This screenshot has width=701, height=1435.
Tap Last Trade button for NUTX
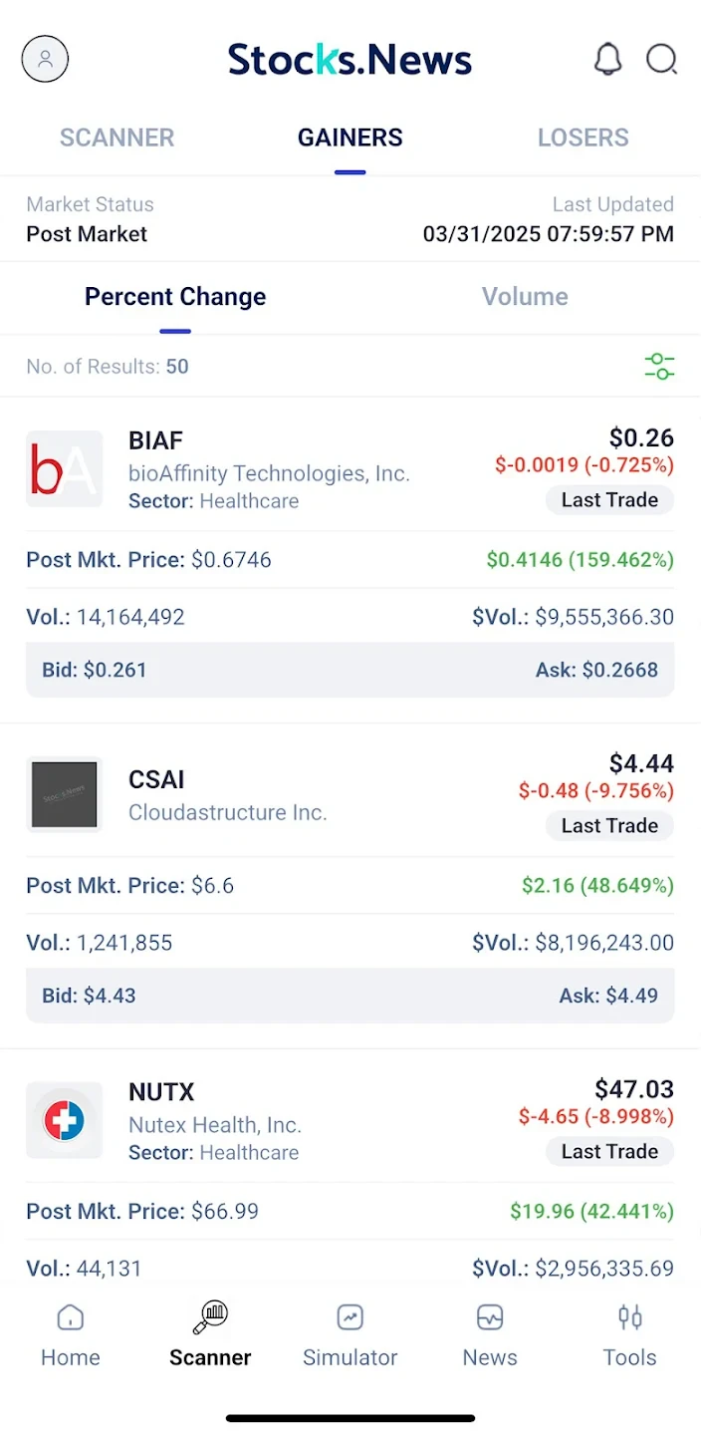(x=609, y=1152)
